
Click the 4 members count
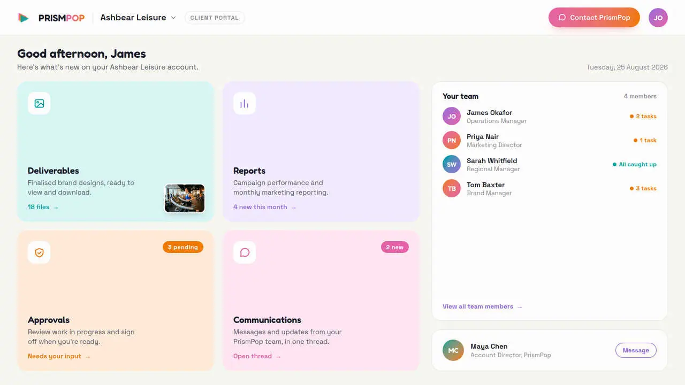click(640, 96)
